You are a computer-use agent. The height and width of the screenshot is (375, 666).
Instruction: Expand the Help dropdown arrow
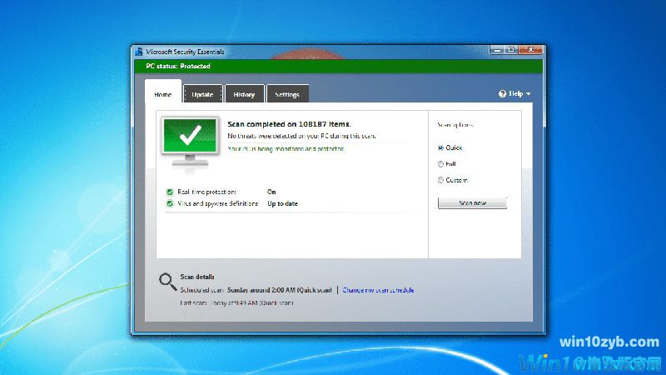[x=528, y=93]
